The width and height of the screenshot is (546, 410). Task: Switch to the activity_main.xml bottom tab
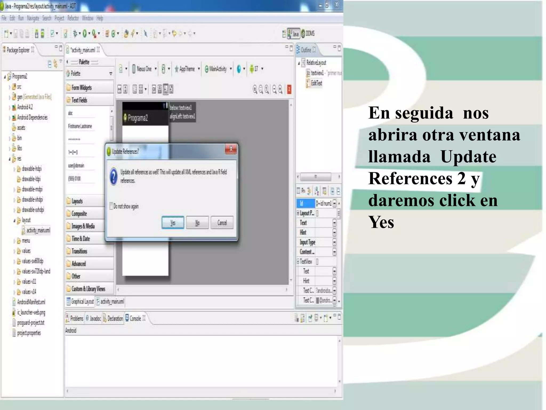[110, 301]
